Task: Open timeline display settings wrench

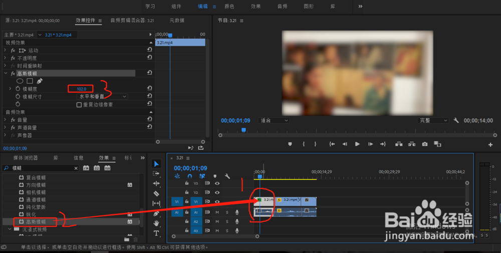Action: [x=227, y=176]
